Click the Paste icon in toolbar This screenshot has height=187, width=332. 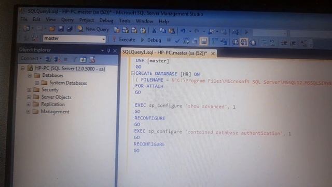(x=172, y=31)
